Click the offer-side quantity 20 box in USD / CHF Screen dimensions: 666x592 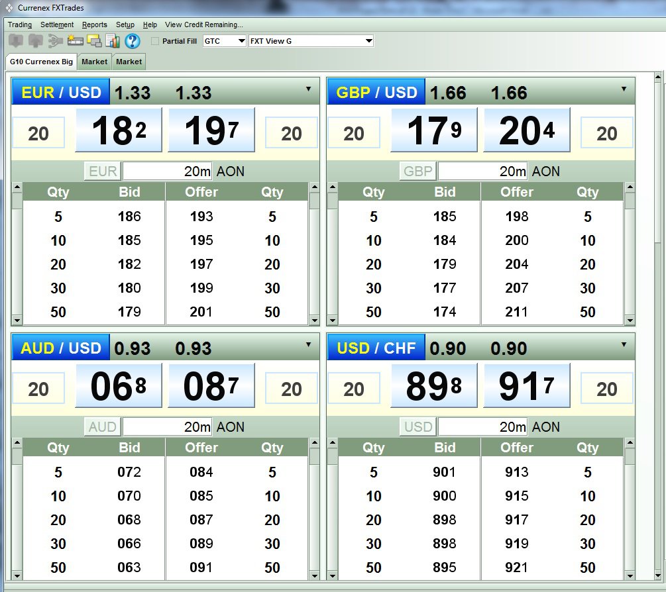pyautogui.click(x=606, y=388)
